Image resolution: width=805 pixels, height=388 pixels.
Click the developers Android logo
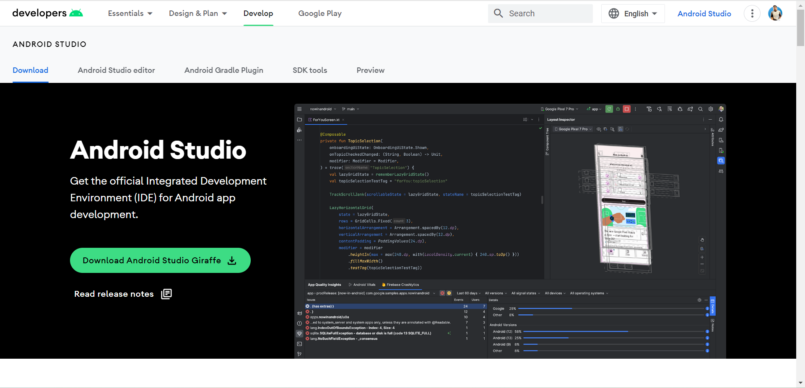47,13
